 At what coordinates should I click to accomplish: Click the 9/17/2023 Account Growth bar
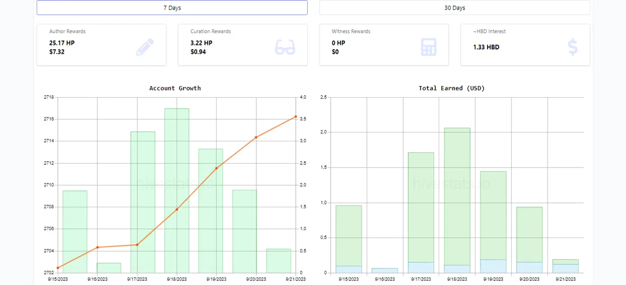coord(143,202)
